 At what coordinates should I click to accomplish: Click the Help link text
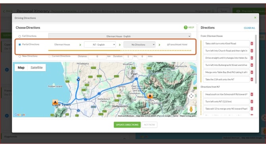pyautogui.click(x=191, y=27)
